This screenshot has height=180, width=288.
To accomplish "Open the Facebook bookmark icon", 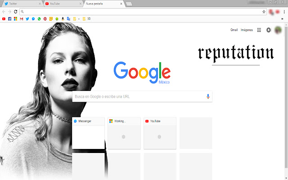I will pos(10,19).
